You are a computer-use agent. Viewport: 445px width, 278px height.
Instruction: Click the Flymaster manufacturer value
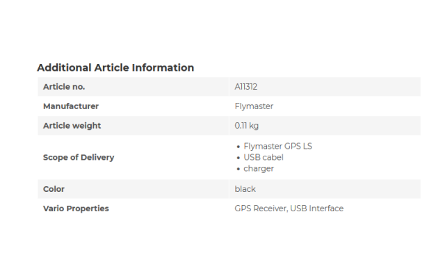254,106
